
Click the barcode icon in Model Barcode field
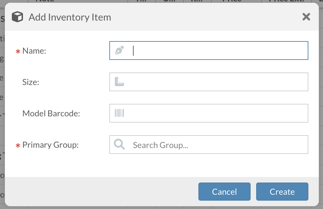click(x=119, y=113)
